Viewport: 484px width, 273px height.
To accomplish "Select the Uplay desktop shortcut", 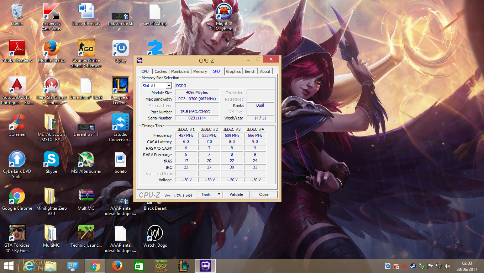I will pyautogui.click(x=120, y=52).
